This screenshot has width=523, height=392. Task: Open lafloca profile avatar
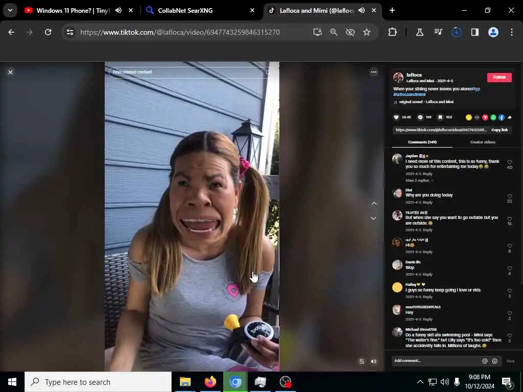[398, 78]
